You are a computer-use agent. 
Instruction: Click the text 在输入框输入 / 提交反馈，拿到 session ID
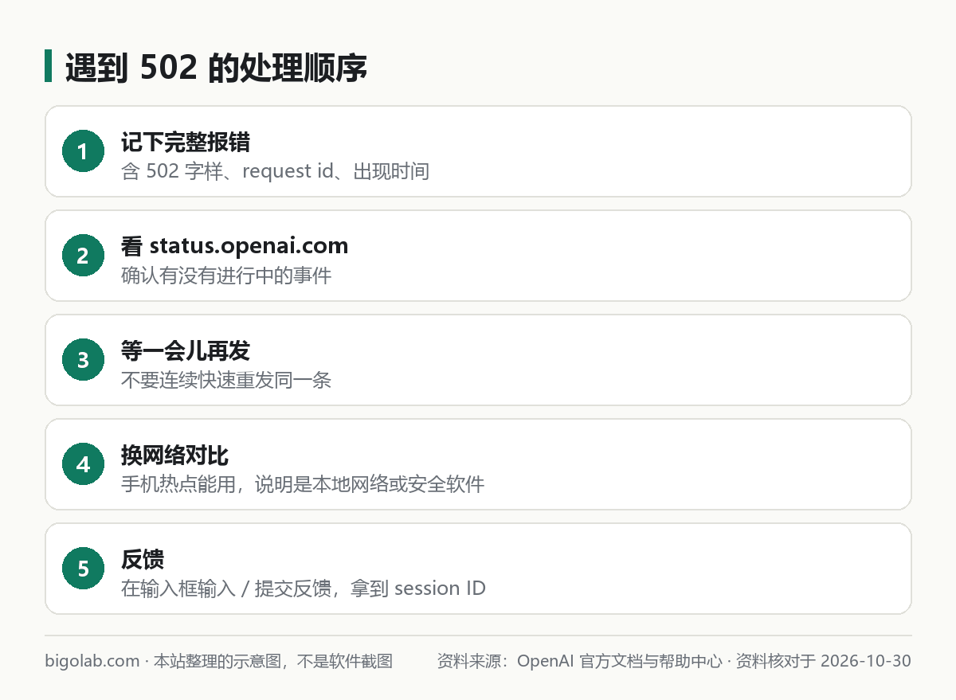point(304,589)
